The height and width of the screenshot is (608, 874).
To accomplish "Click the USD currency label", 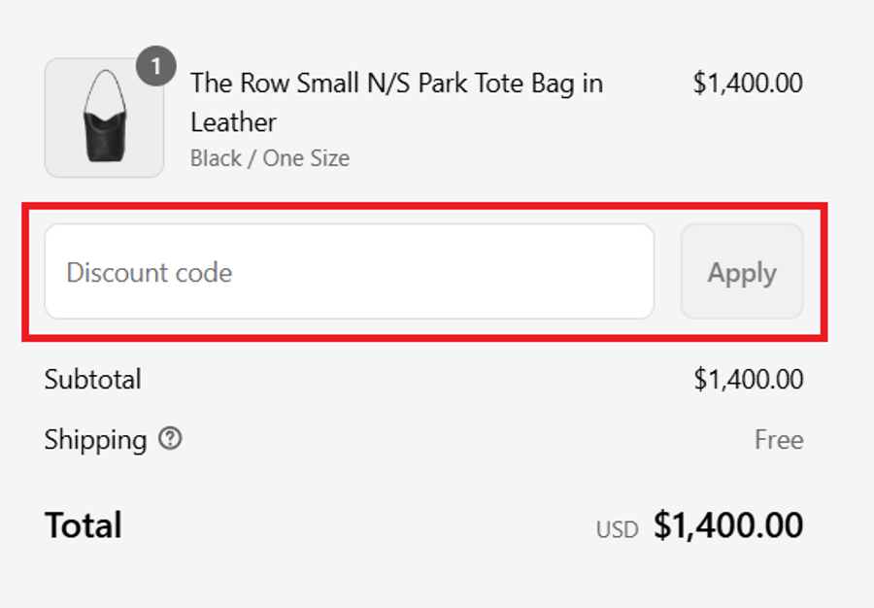I will [618, 530].
